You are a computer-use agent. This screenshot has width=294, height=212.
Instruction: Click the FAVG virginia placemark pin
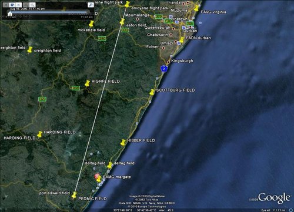click(196, 8)
